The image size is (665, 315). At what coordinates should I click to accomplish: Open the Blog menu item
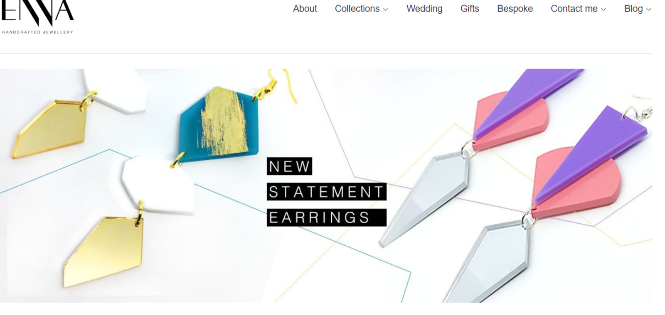point(633,9)
